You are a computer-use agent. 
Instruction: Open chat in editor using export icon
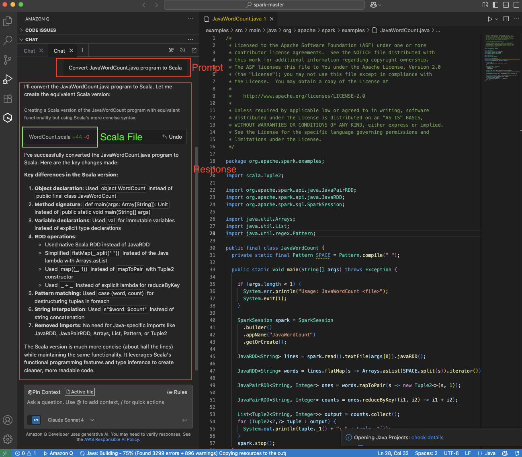pyautogui.click(x=194, y=50)
